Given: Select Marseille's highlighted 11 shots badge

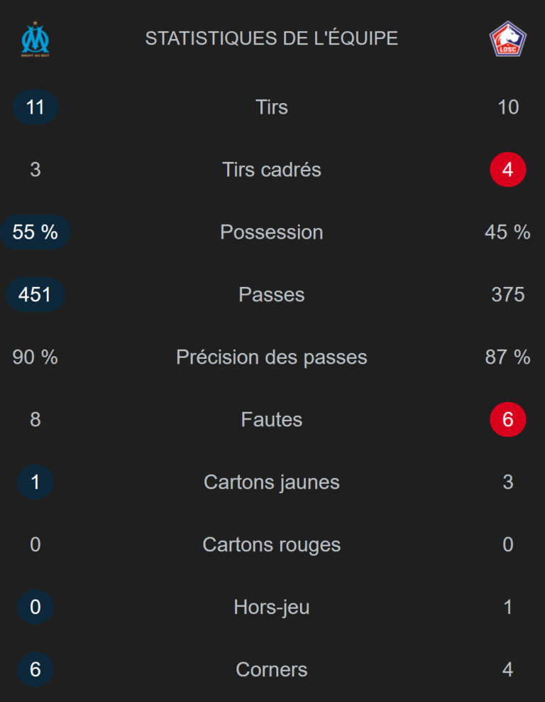Looking at the screenshot, I should (x=35, y=107).
